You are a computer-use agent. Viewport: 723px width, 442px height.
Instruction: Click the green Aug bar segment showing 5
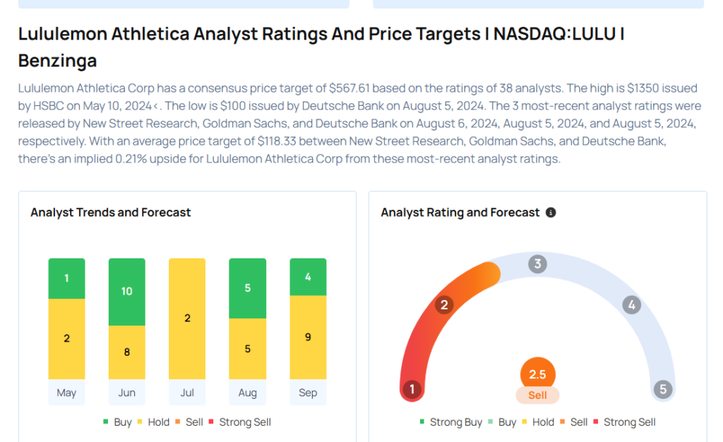(248, 288)
